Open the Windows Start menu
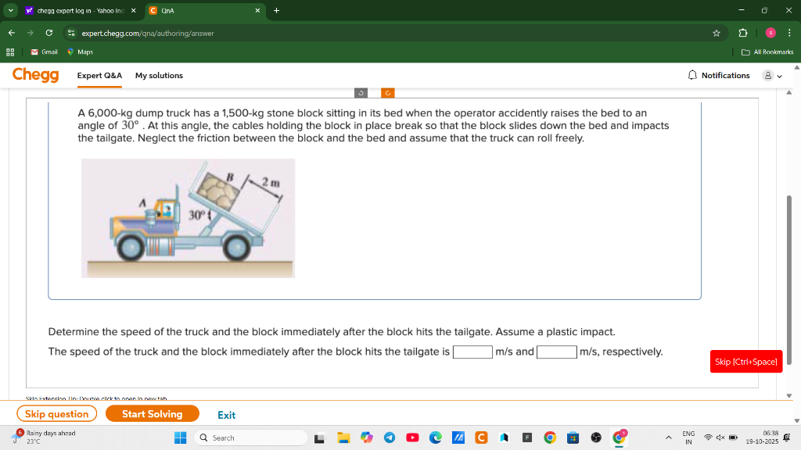 click(181, 437)
